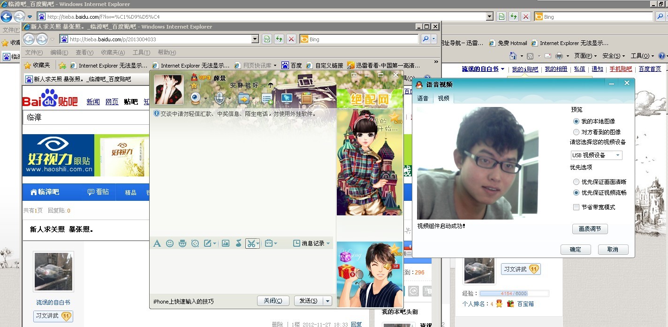Image resolution: width=668 pixels, height=327 pixels.
Task: Click the contact's avatar in QQ chat
Action: (x=169, y=90)
